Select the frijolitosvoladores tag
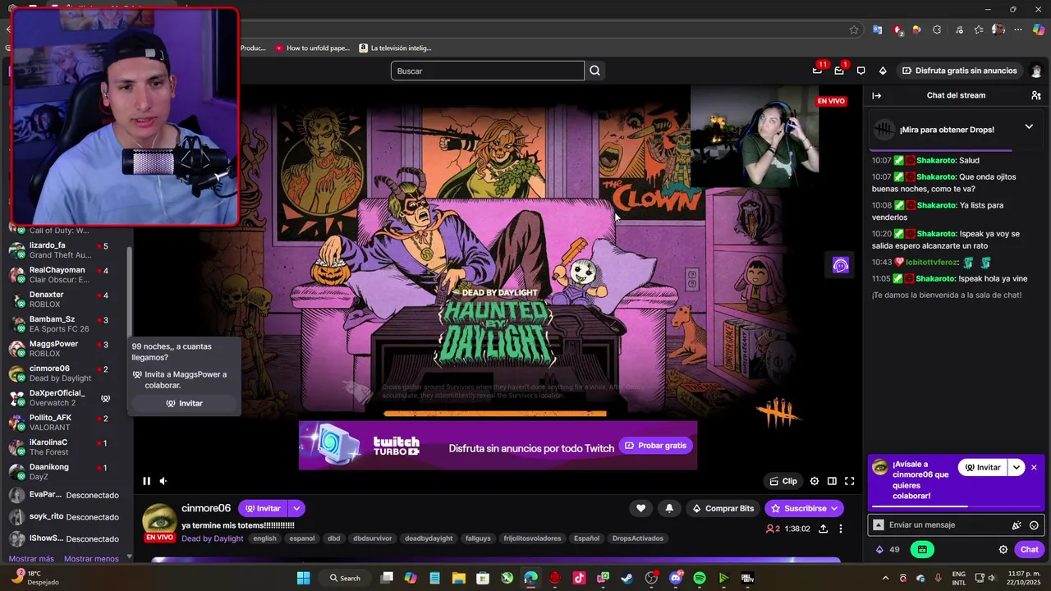This screenshot has width=1051, height=591. coord(532,538)
